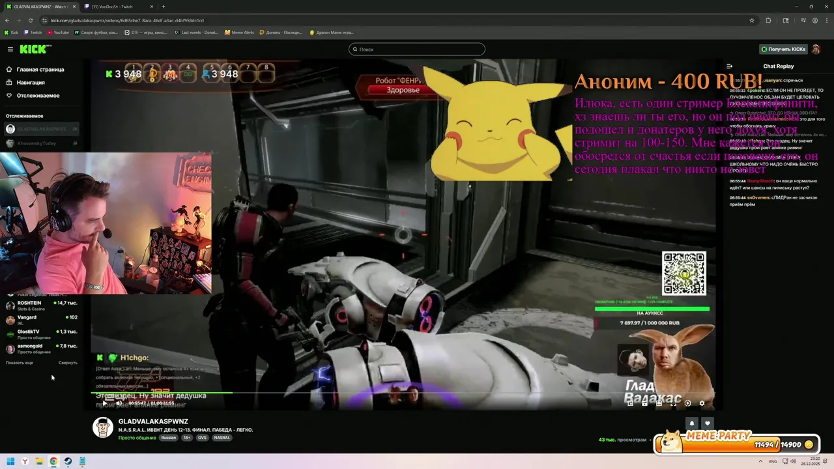
Task: Open browser extensions puzzle icon
Action: [768, 20]
